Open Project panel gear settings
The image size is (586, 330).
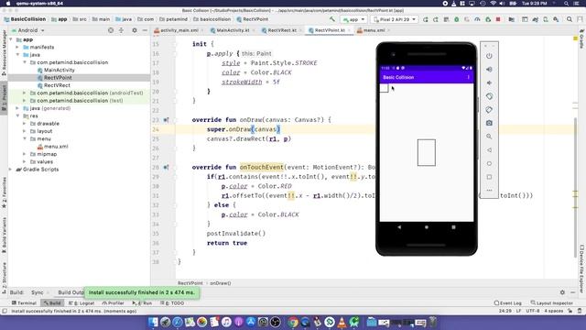click(135, 30)
